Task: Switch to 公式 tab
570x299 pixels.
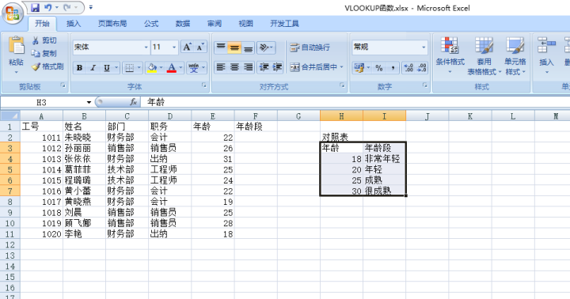Action: pos(151,24)
